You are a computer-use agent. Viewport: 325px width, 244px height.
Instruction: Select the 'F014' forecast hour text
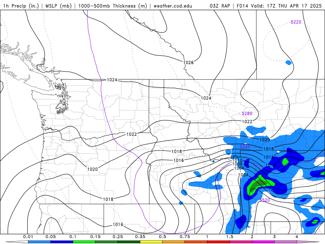pos(242,6)
